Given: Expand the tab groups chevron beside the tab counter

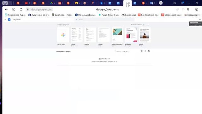Looking at the screenshot, I should click(10, 3).
